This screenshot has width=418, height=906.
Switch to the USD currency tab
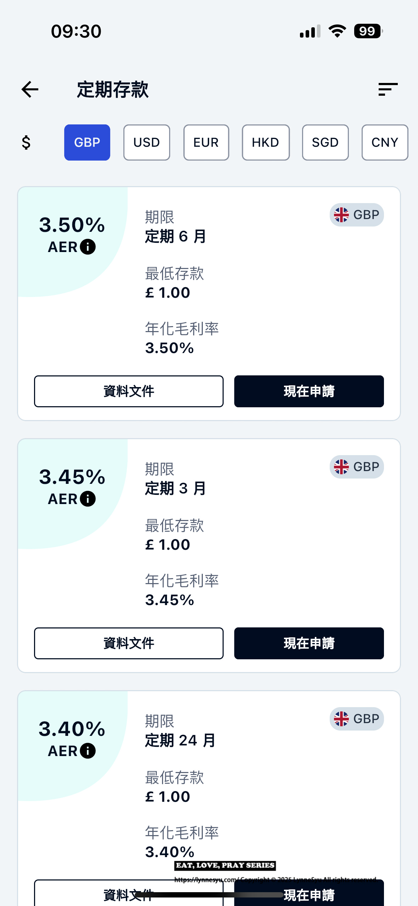(147, 142)
